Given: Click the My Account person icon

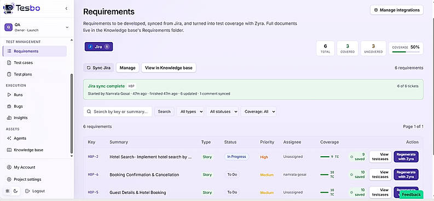Looking at the screenshot, I should (9, 167).
